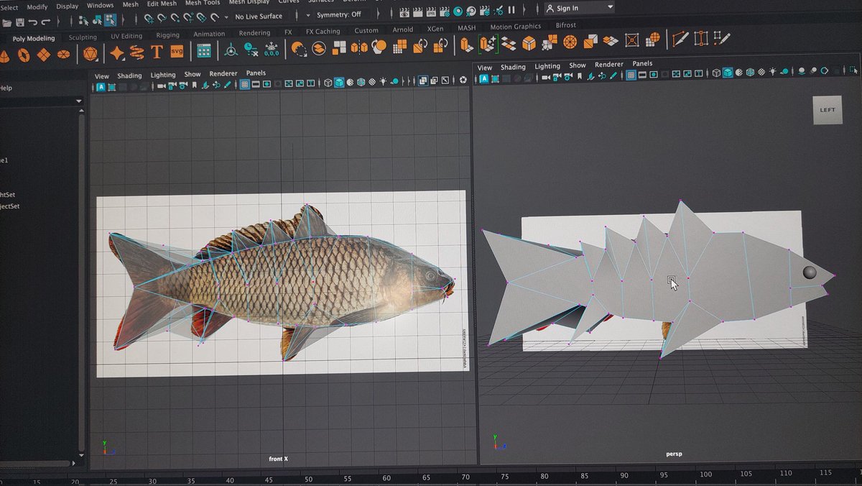Screen dimensions: 862x486
Task: Toggle the grid display in persp panel
Action: (631, 74)
